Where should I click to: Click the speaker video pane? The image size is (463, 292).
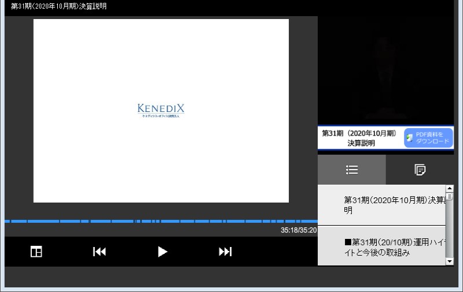pyautogui.click(x=385, y=70)
